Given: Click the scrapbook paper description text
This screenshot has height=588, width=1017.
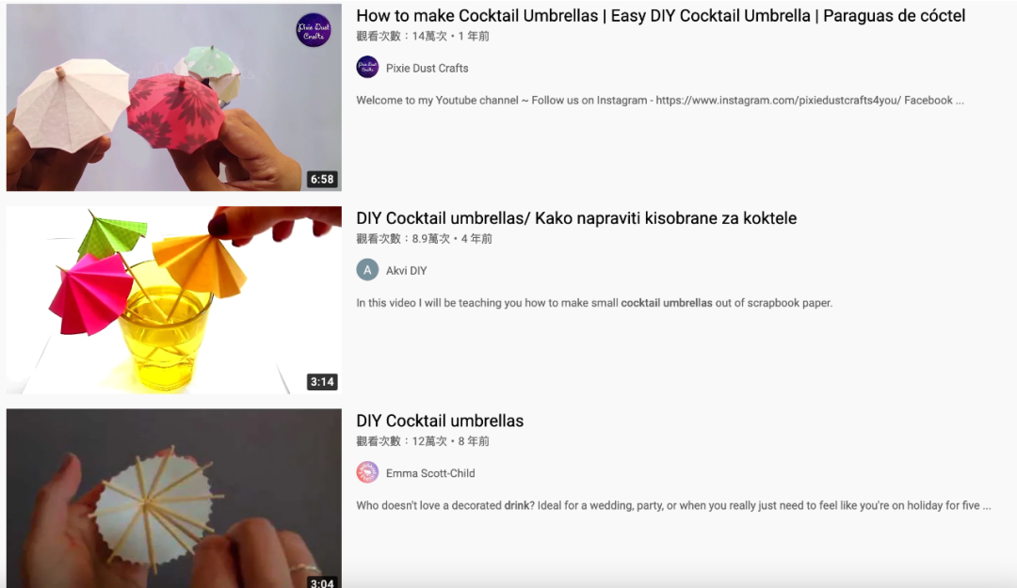Looking at the screenshot, I should point(594,303).
